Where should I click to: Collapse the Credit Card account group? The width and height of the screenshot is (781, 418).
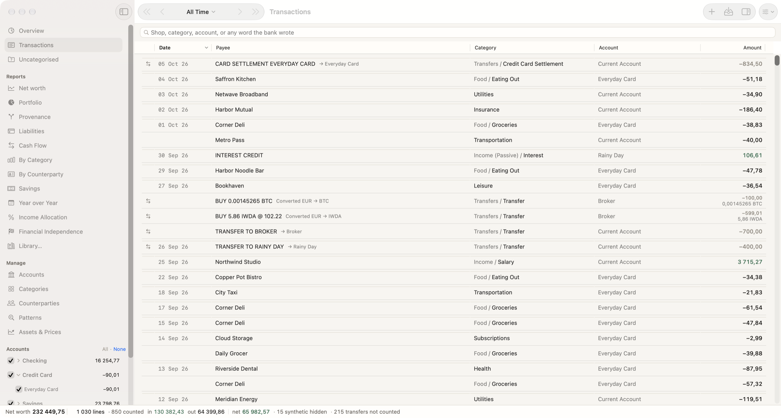[x=18, y=375]
